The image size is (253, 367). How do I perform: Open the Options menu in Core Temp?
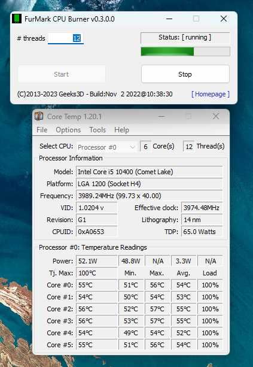pos(68,130)
